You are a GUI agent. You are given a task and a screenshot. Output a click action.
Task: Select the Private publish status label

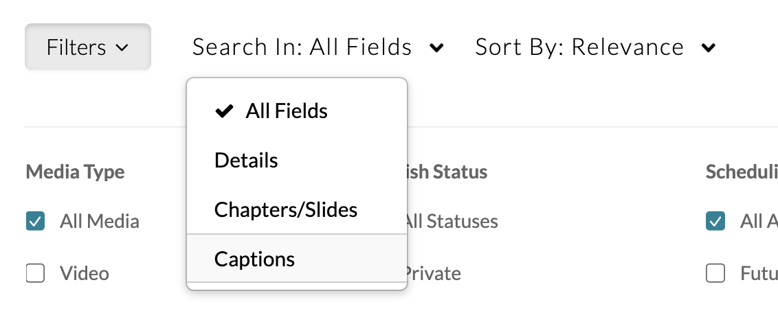[x=433, y=274]
